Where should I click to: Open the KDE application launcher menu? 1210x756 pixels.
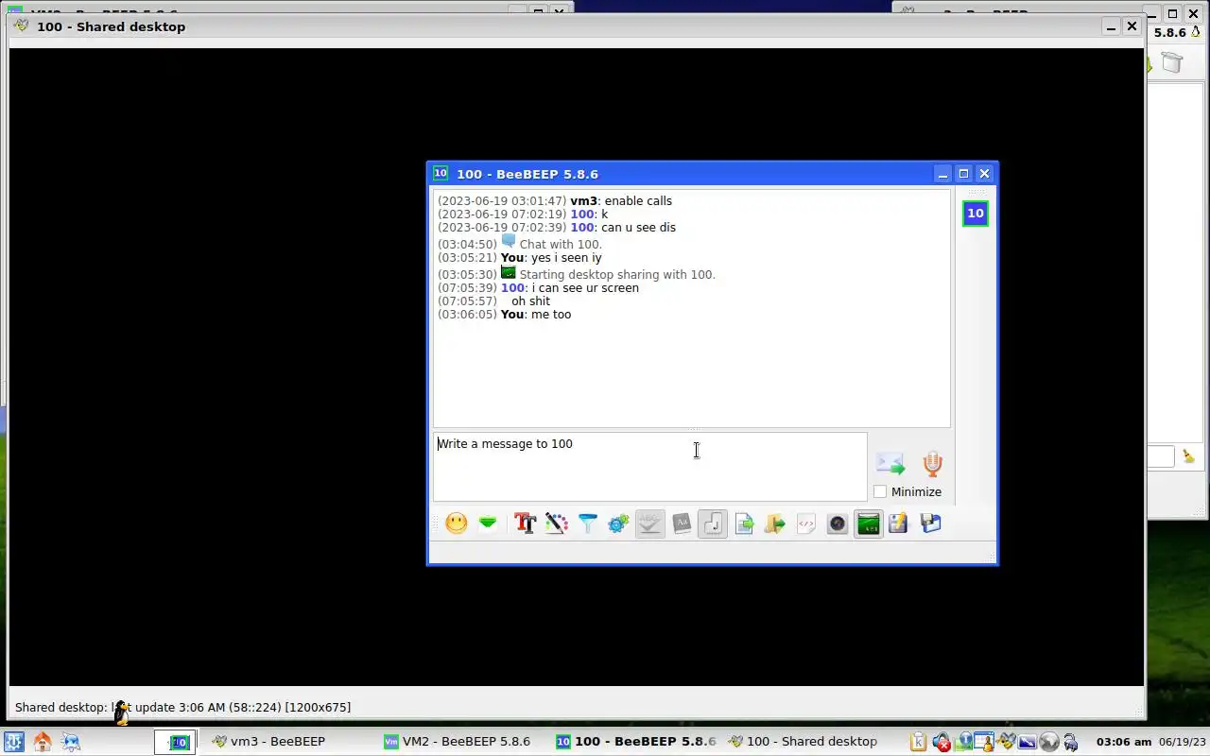pos(13,742)
